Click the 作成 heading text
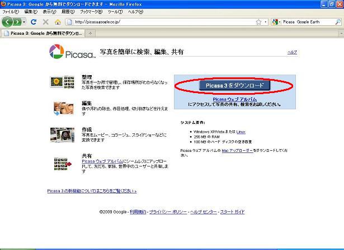344x250 pixels. [87, 129]
